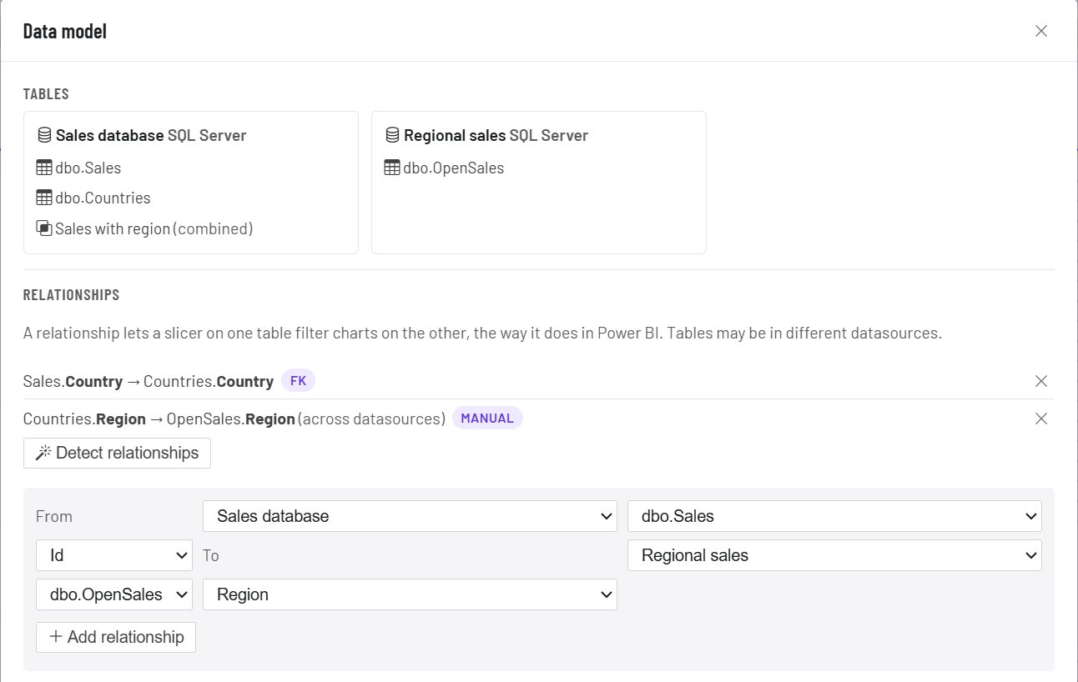The image size is (1078, 682).
Task: Click the Sales database datasource icon
Action: [44, 135]
